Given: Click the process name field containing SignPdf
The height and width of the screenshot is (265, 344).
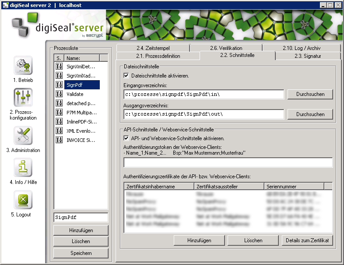Looking at the screenshot, I should tap(81, 217).
